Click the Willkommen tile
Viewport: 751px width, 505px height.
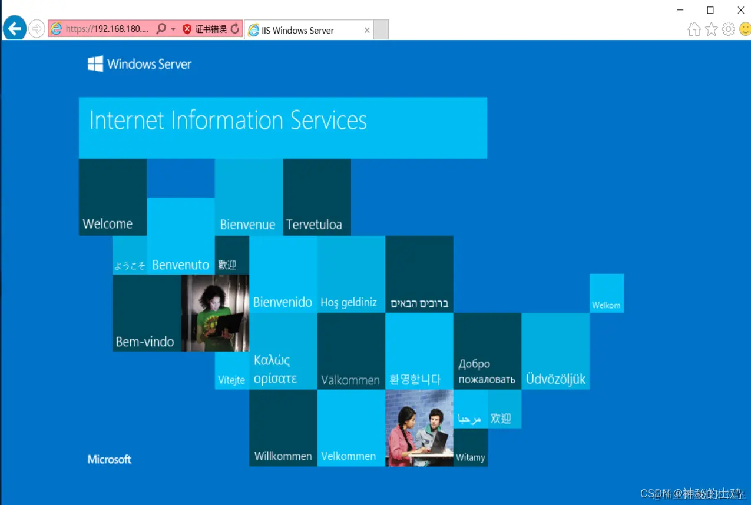click(x=283, y=428)
